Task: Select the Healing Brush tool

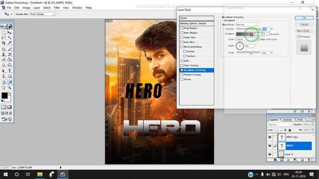Action: tap(3, 49)
